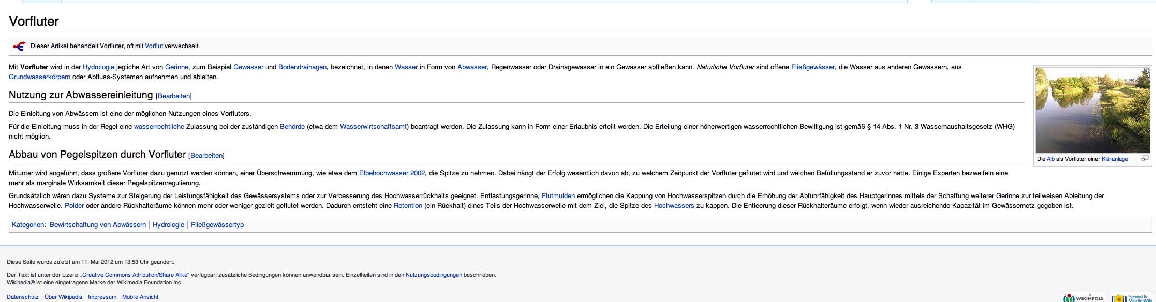Screen dimensions: 1156x302
Task: Open the Fließgewässertyp category
Action: (x=217, y=225)
